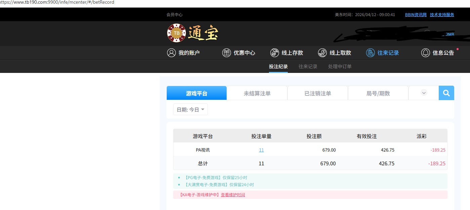This screenshot has height=210, width=470.
Task: Switch to the 未结算注单 tab
Action: click(257, 93)
